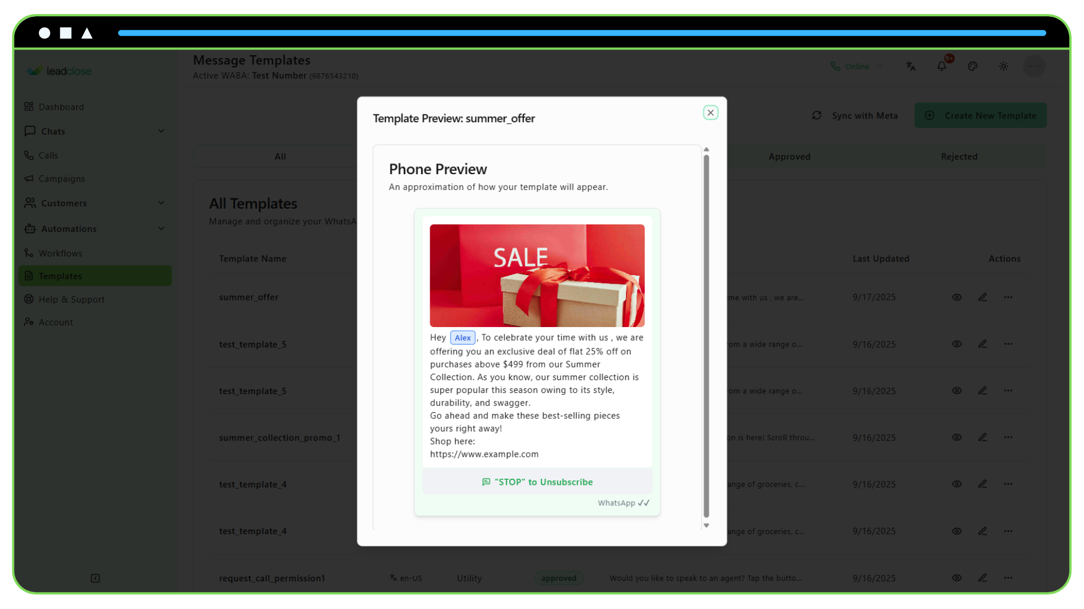This screenshot has height=609, width=1084.
Task: Select the language translation icon
Action: 911,66
